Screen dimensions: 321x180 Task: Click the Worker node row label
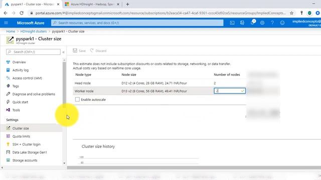[84, 91]
